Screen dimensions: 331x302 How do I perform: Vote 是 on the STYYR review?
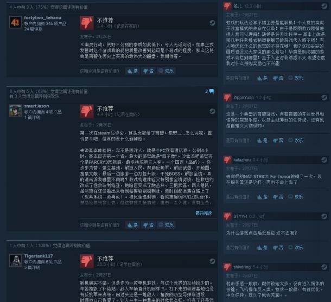coord(262,248)
